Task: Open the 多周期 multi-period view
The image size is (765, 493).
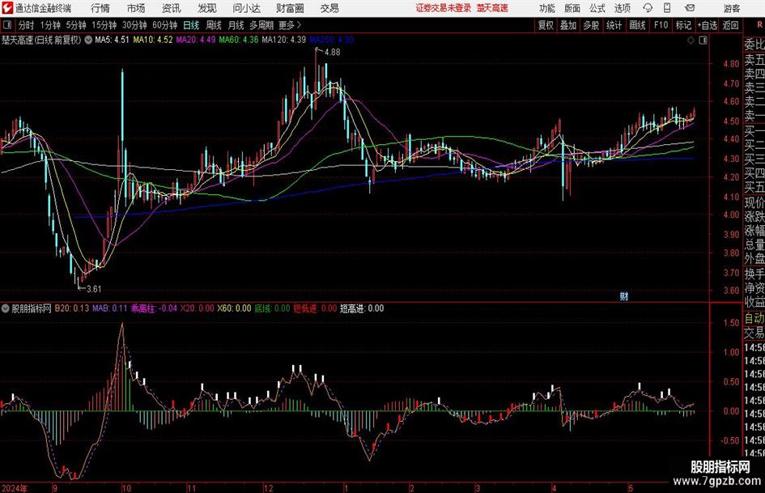Action: (x=261, y=25)
